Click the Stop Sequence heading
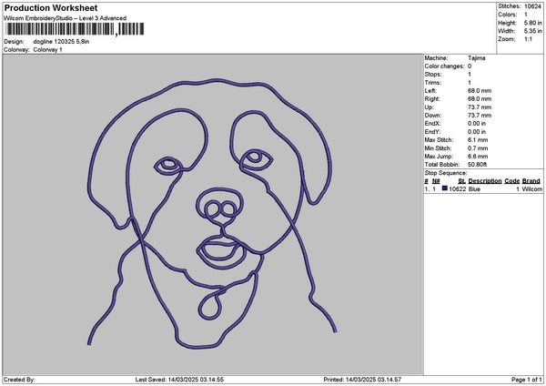Image resolution: width=546 pixels, height=386 pixels. tap(446, 173)
